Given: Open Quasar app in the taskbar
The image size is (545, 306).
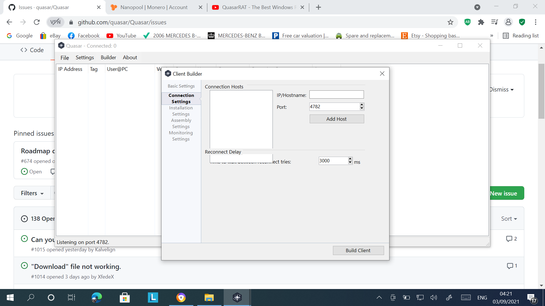Looking at the screenshot, I should click(x=237, y=297).
